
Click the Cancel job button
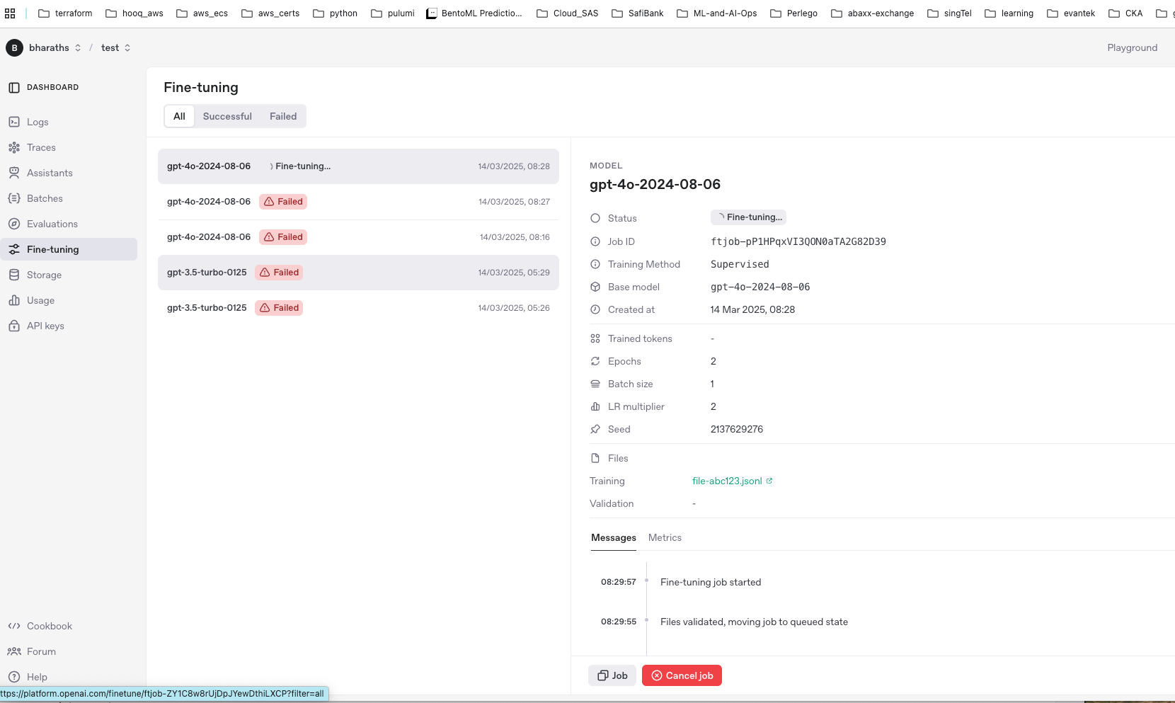pyautogui.click(x=682, y=675)
